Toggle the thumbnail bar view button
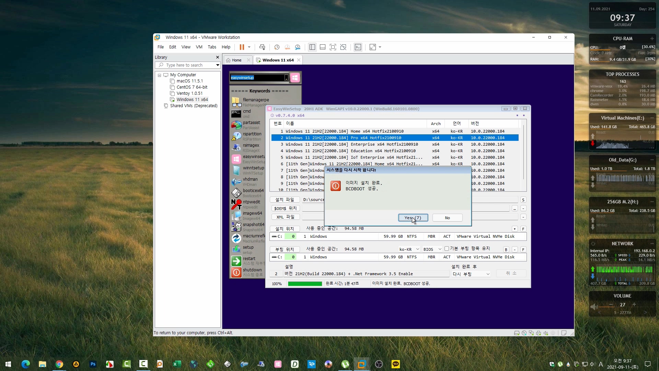This screenshot has width=659, height=371. pos(322,47)
